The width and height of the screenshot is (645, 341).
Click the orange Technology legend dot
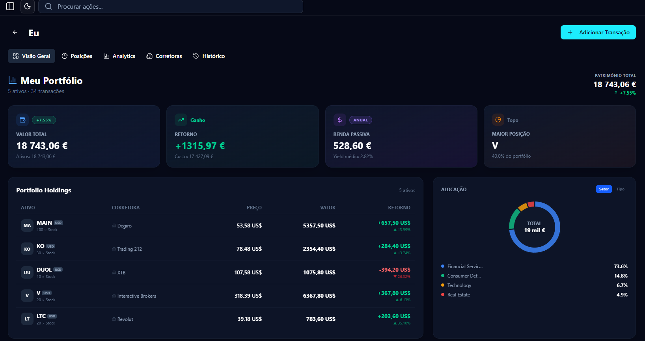click(443, 285)
